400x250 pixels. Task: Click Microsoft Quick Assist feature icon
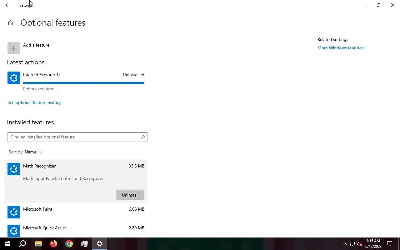coord(14,231)
